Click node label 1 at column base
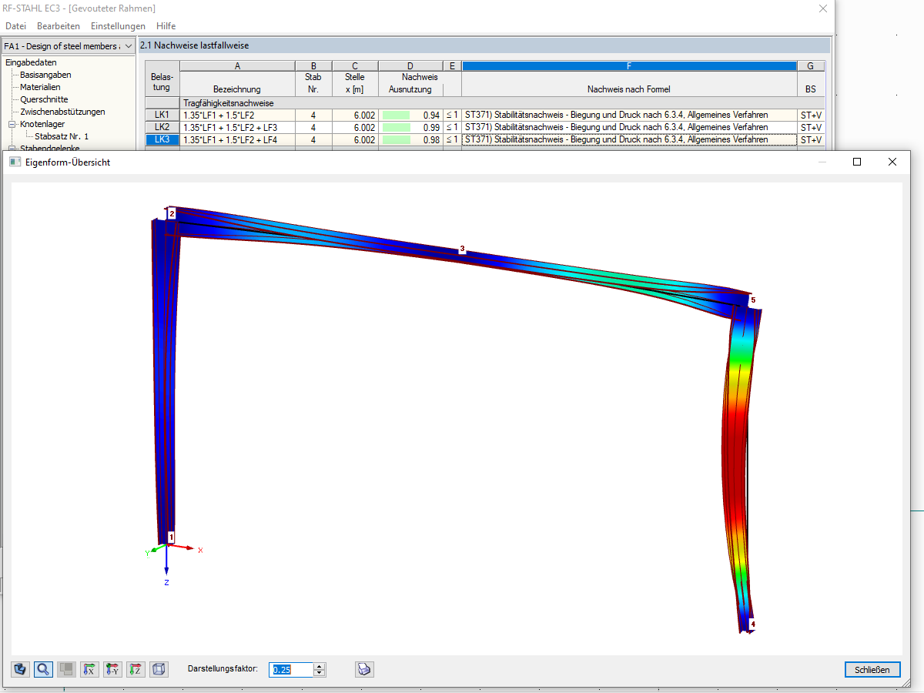 pos(171,536)
